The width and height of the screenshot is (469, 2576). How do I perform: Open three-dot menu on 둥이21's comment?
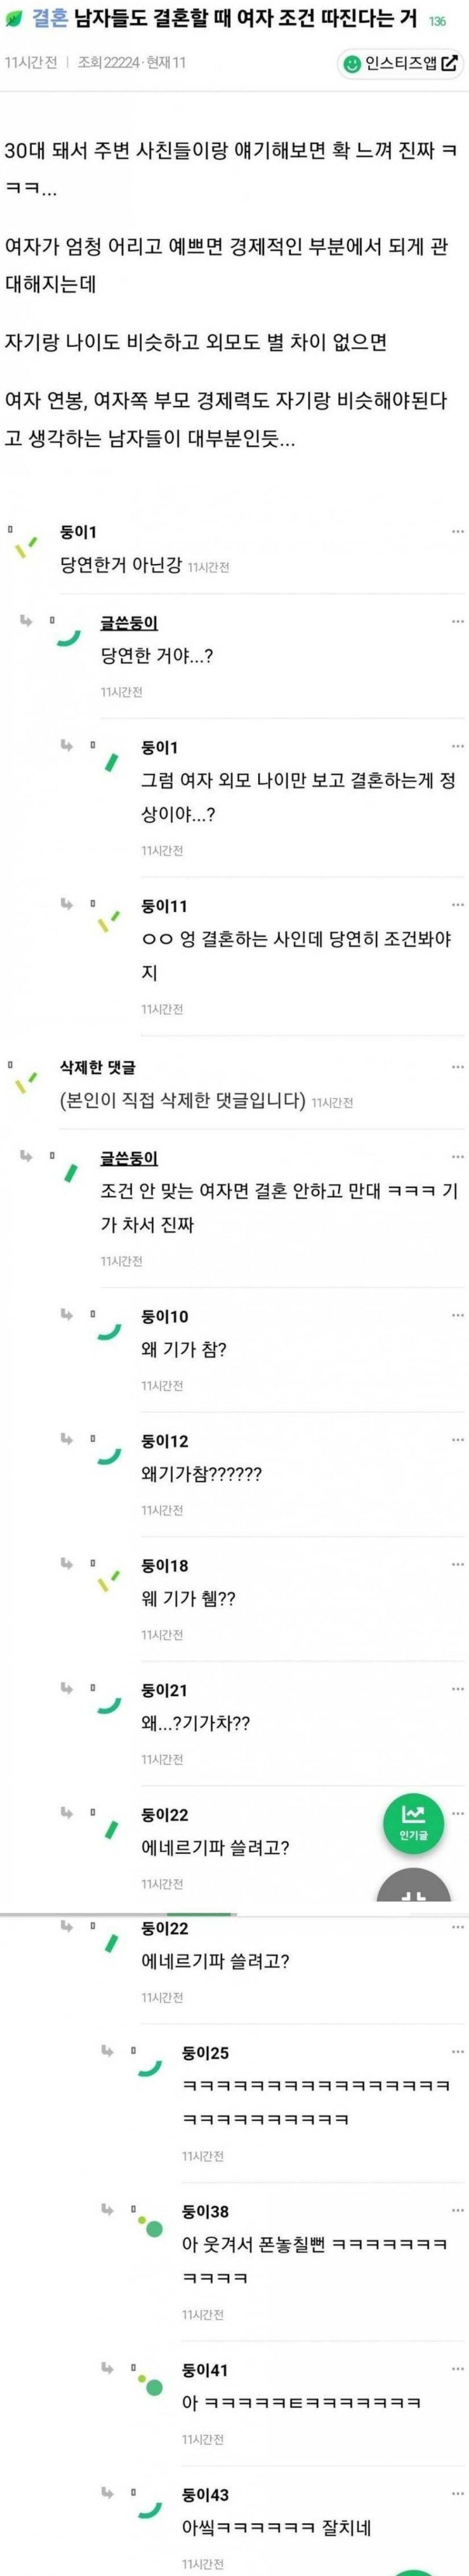click(457, 1689)
